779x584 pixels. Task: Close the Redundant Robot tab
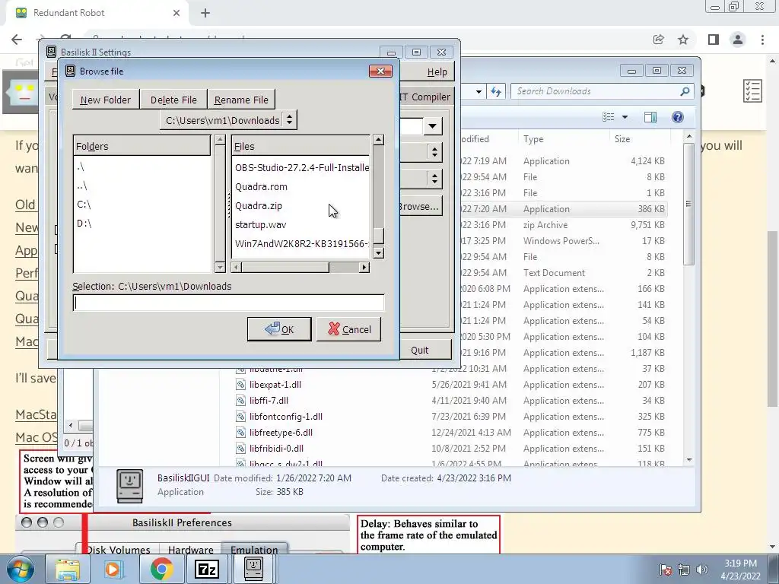(x=176, y=13)
